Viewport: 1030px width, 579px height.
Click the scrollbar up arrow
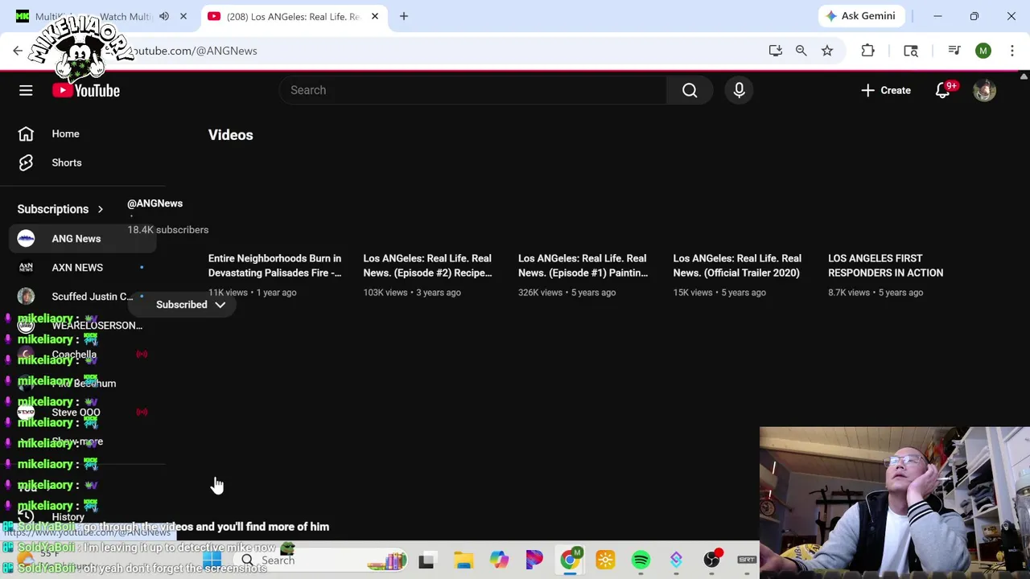[1024, 77]
